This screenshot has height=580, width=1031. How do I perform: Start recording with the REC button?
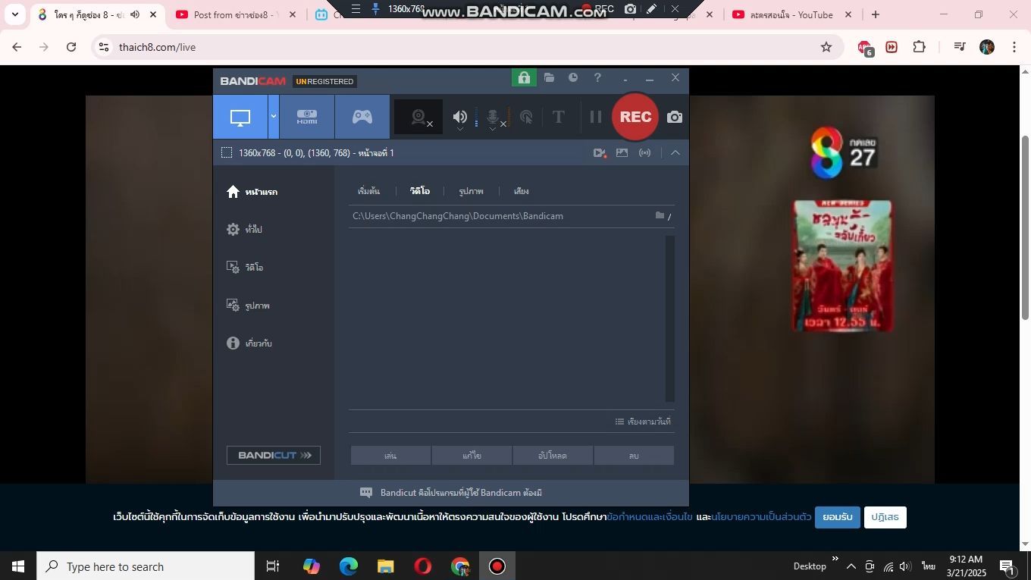pyautogui.click(x=635, y=117)
